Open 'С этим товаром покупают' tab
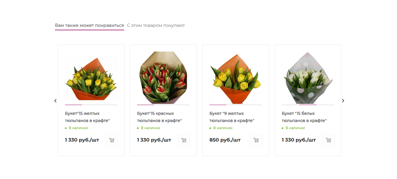The width and height of the screenshot is (397, 179). 156,25
